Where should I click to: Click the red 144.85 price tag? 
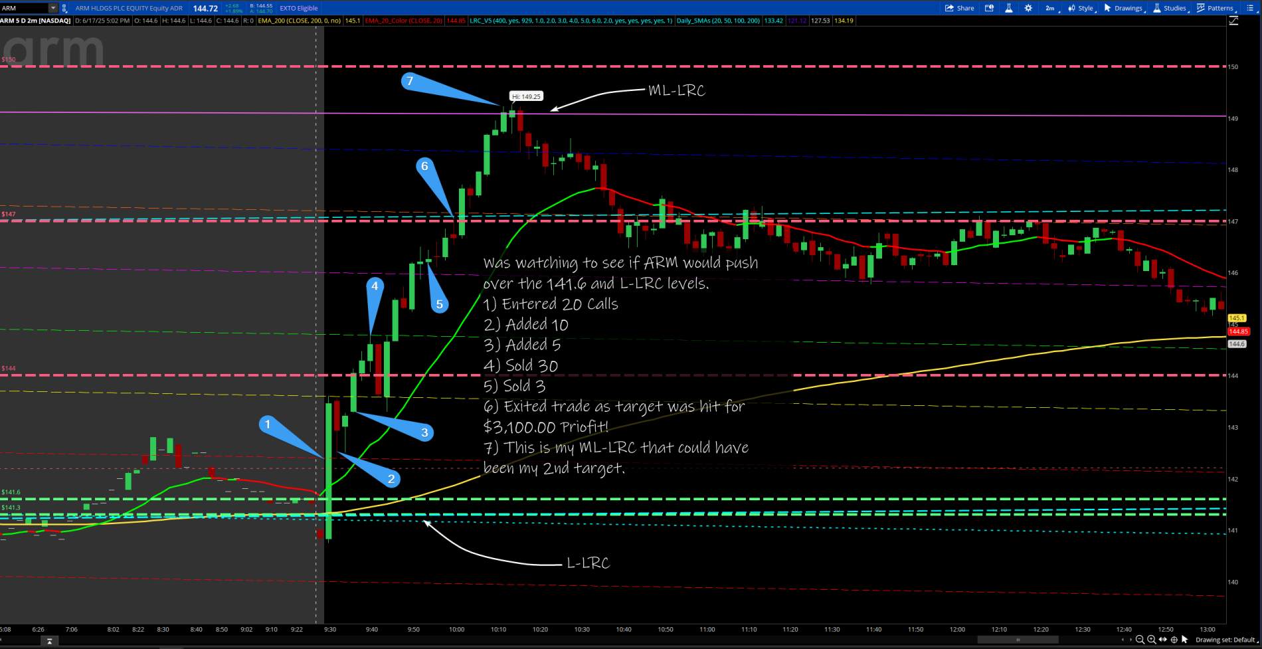pos(1239,331)
